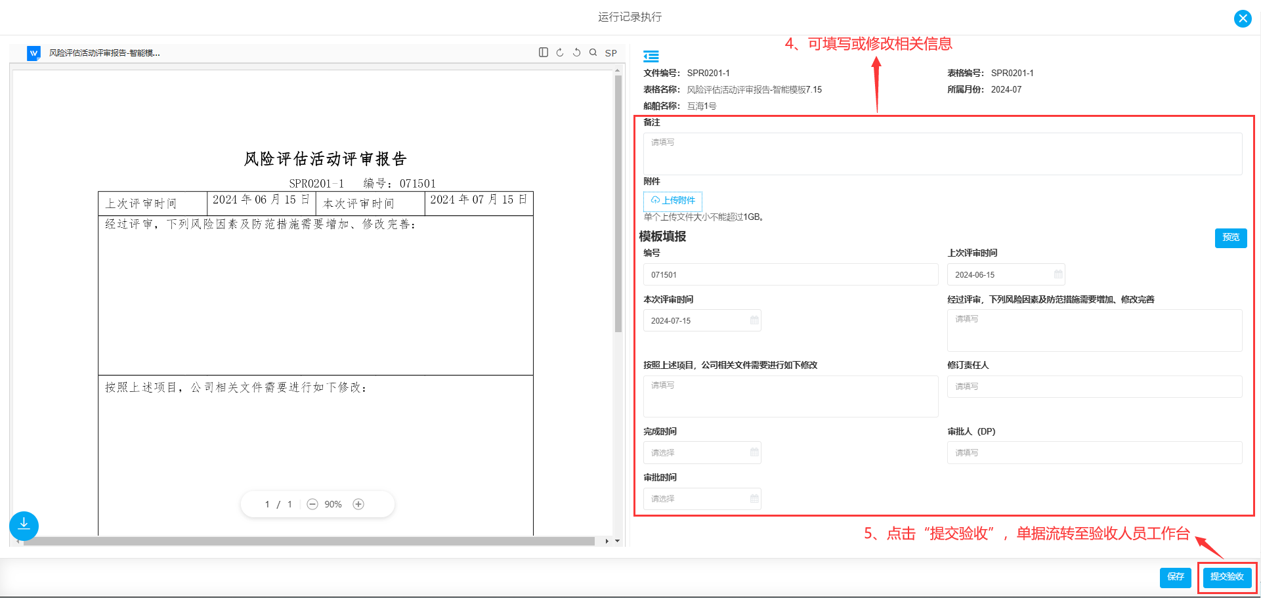Image resolution: width=1261 pixels, height=598 pixels.
Task: Click the 90% zoom level indicator
Action: coord(333,504)
